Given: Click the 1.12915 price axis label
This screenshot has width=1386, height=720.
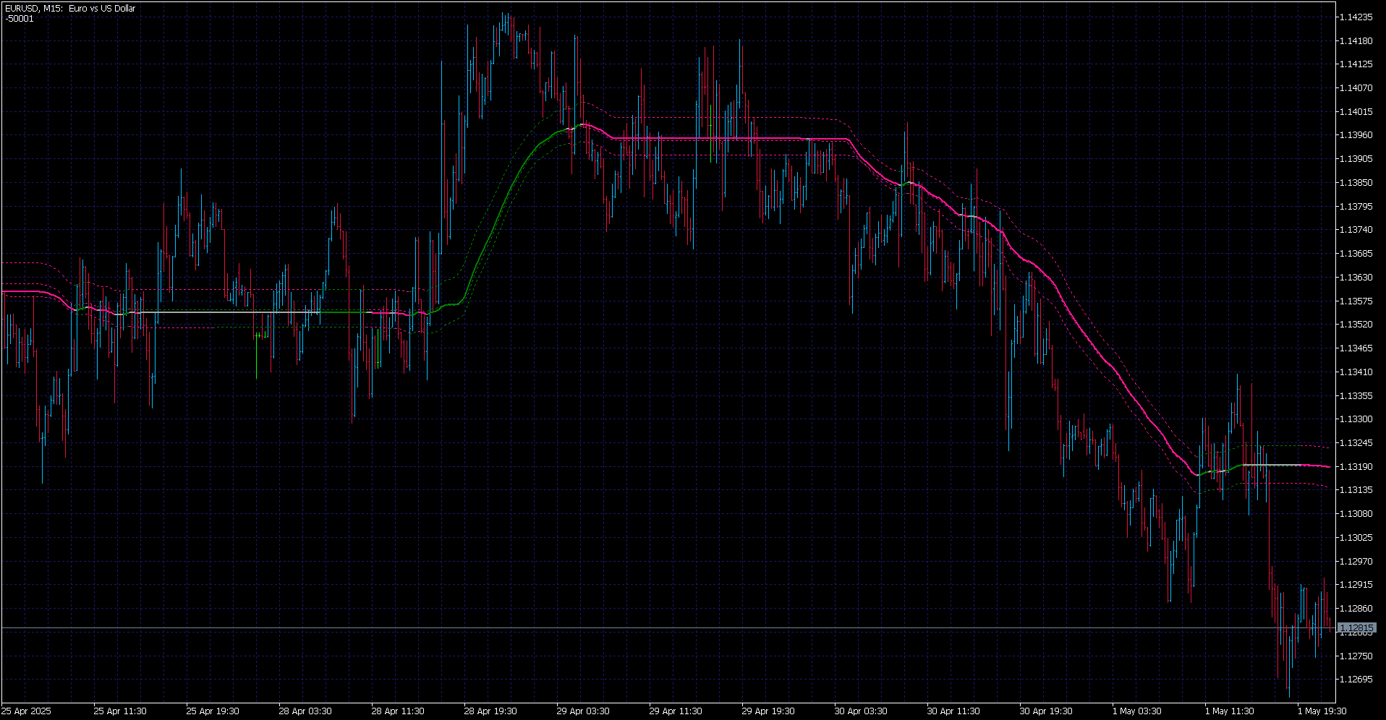Looking at the screenshot, I should 1356,585.
